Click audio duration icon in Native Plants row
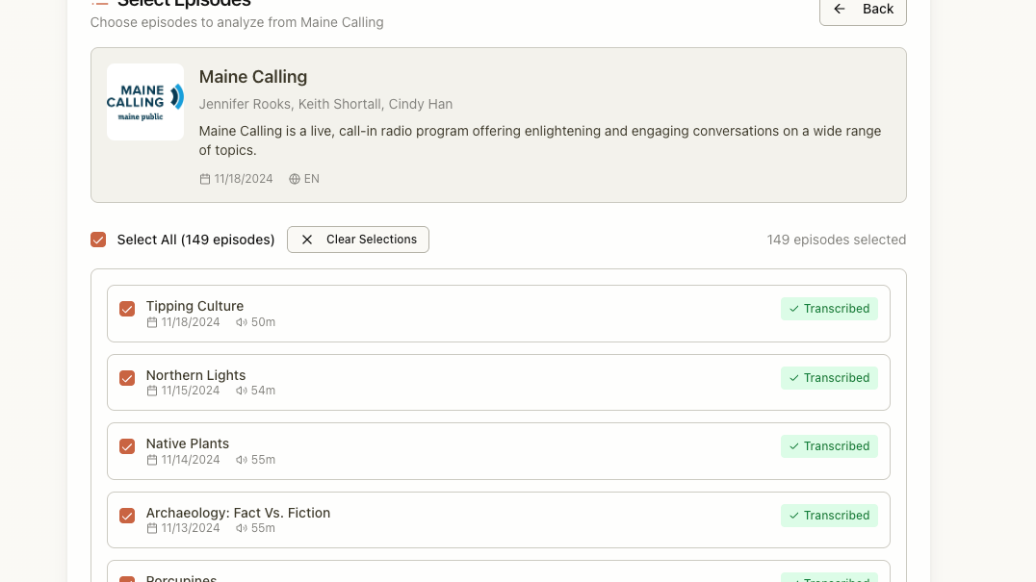This screenshot has height=582, width=1036. (x=241, y=460)
